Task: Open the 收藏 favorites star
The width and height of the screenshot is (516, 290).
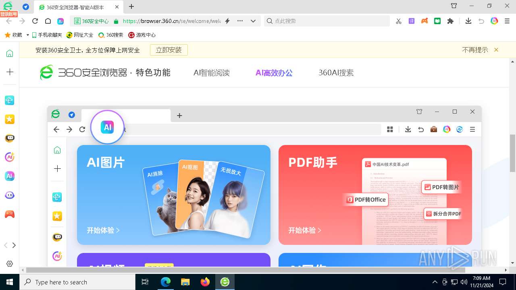Action: (x=13, y=35)
